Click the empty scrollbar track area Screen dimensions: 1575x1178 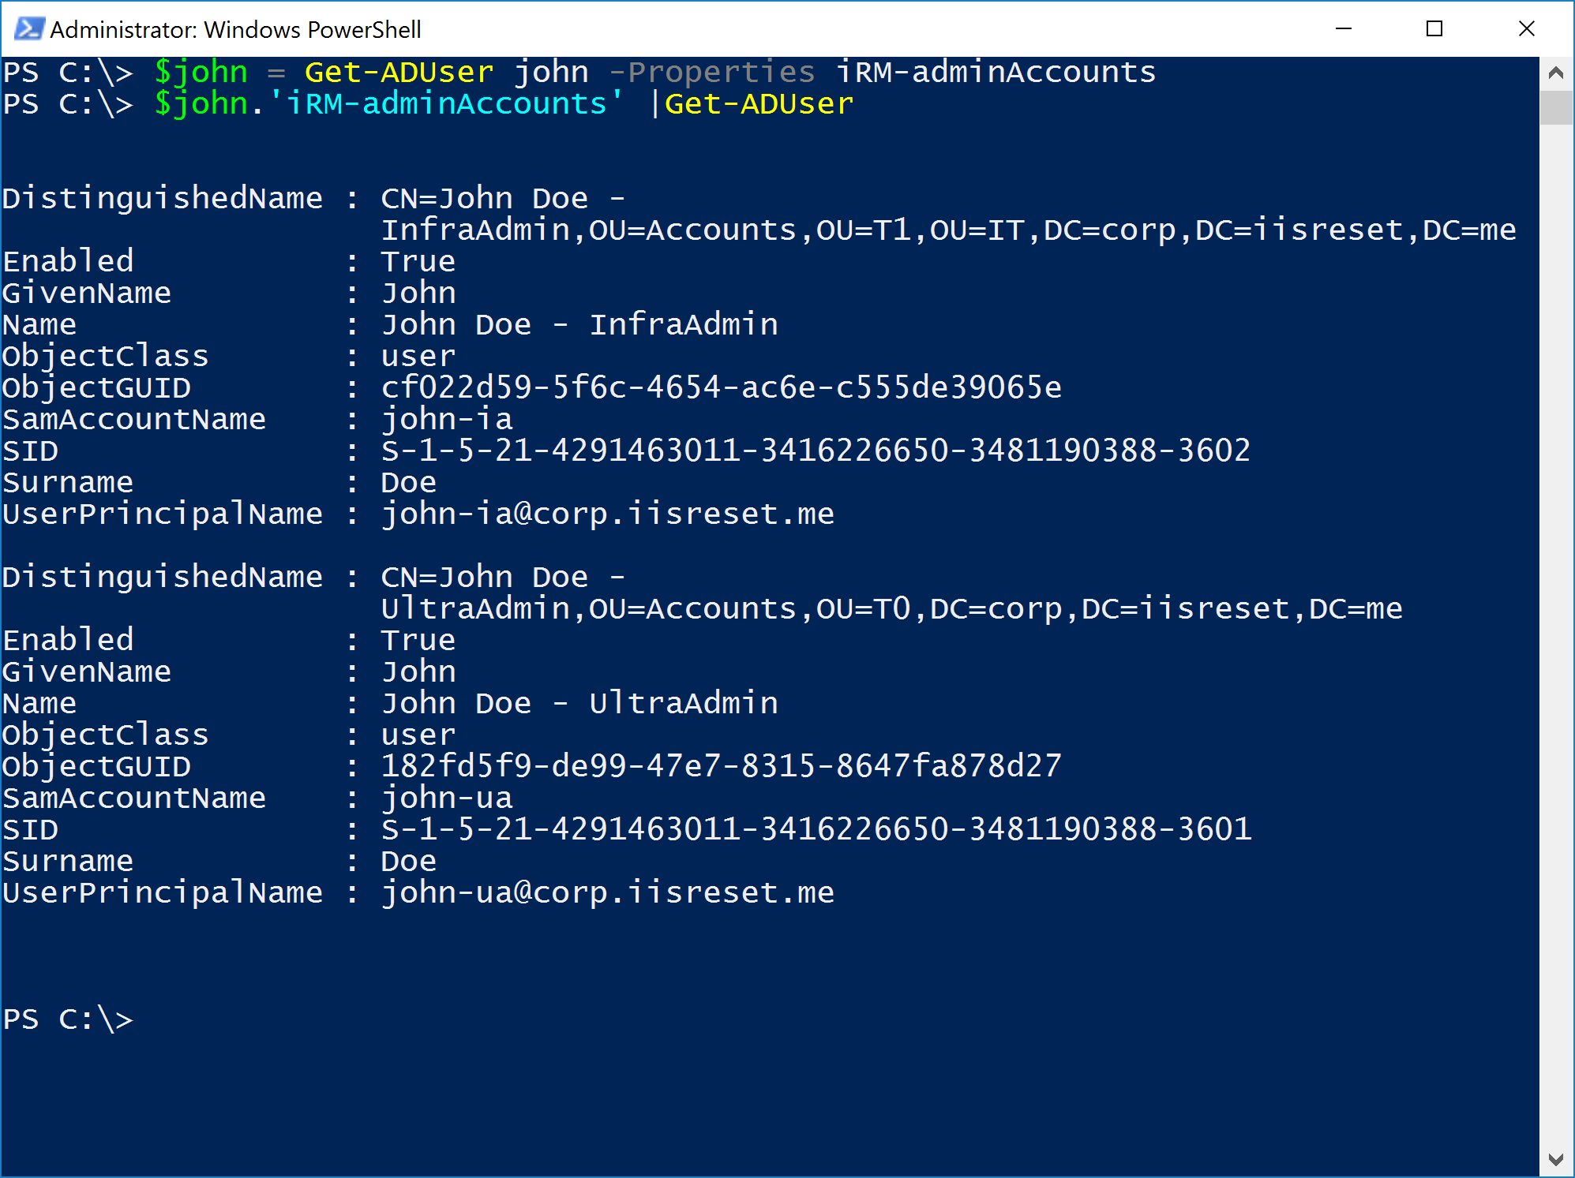1556,631
